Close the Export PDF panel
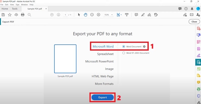This screenshot has height=104, width=201. pyautogui.click(x=194, y=22)
